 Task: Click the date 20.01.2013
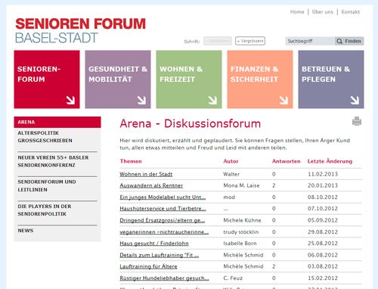pos(323,185)
